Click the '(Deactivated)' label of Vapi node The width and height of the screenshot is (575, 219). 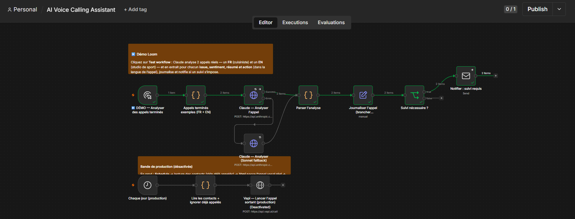260,207
